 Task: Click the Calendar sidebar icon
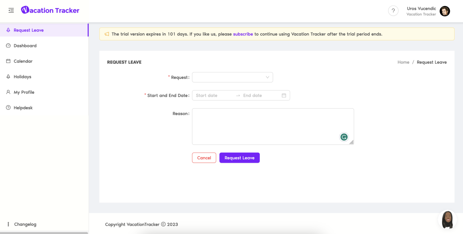click(x=8, y=61)
